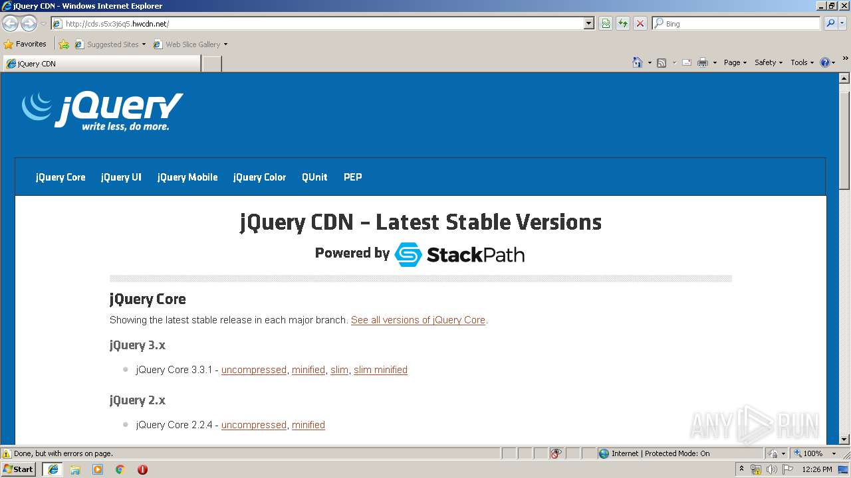Image resolution: width=851 pixels, height=478 pixels.
Task: Open jQuery Color in site navigation
Action: [259, 177]
